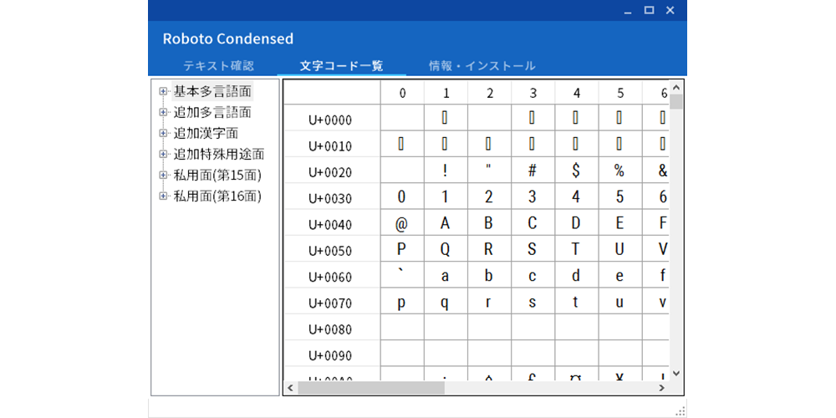The height and width of the screenshot is (418, 836).
Task: Click the horizontal scrollbar left arrow
Action: [291, 388]
